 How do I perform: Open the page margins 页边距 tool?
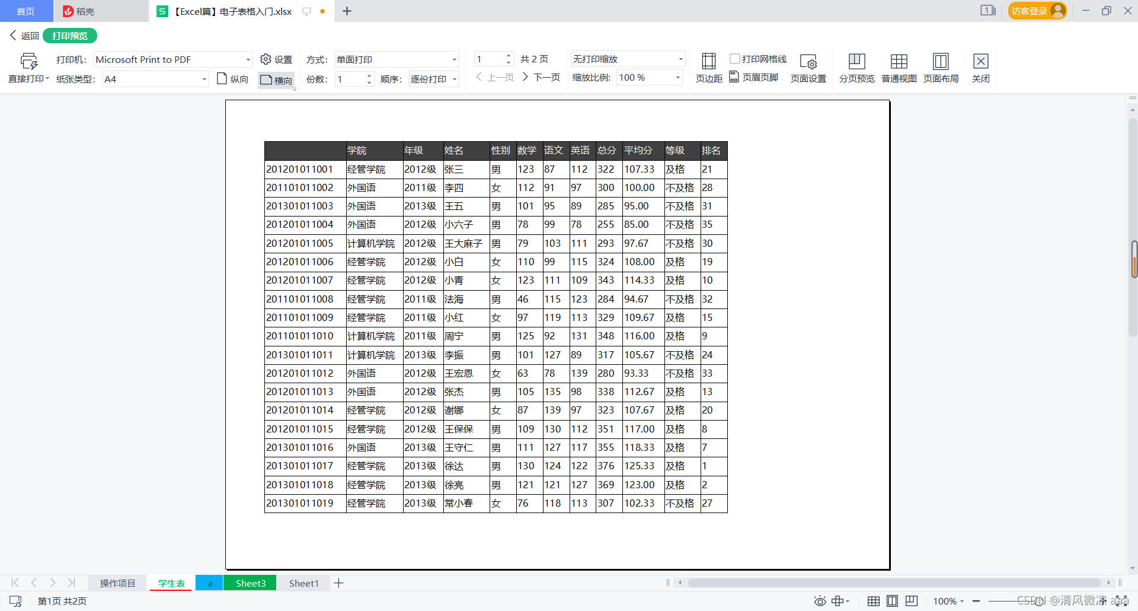[x=709, y=68]
